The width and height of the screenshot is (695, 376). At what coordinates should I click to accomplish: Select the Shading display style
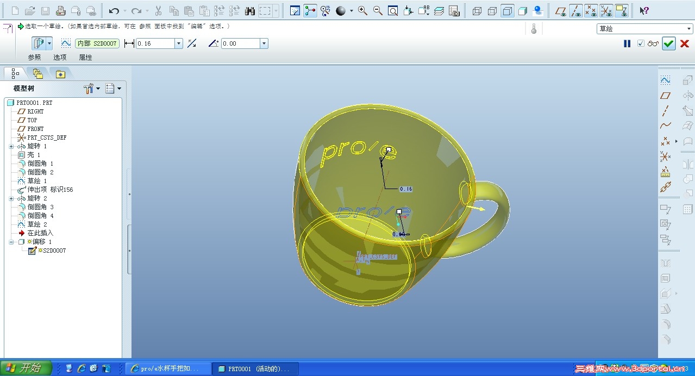point(523,10)
